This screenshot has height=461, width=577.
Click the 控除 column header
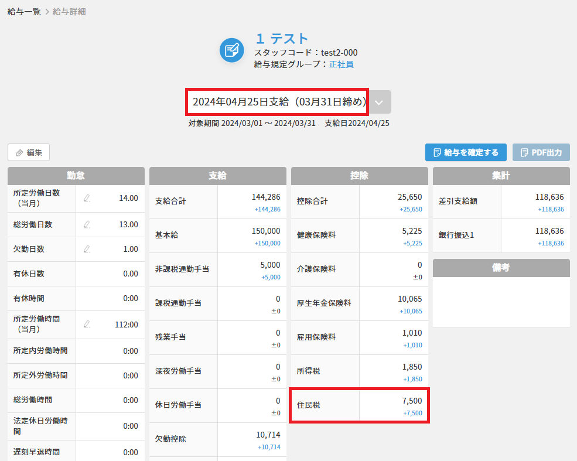pyautogui.click(x=360, y=176)
